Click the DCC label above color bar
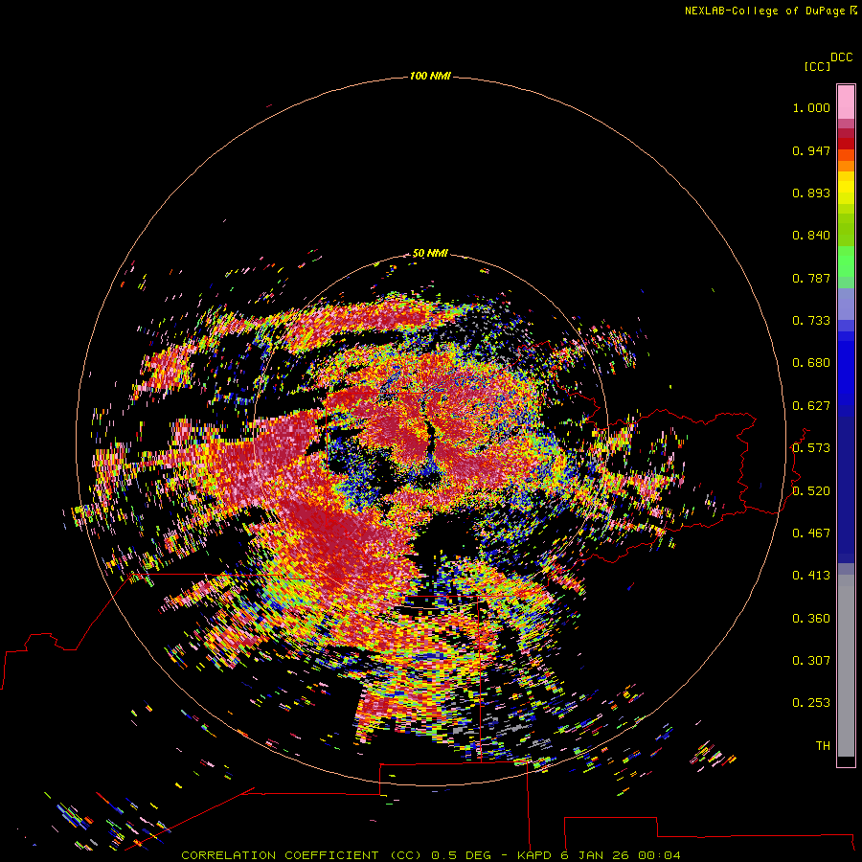The width and height of the screenshot is (862, 862). (x=841, y=57)
